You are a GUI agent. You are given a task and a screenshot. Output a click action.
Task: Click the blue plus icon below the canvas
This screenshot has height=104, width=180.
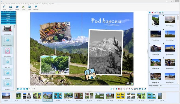point(116,89)
